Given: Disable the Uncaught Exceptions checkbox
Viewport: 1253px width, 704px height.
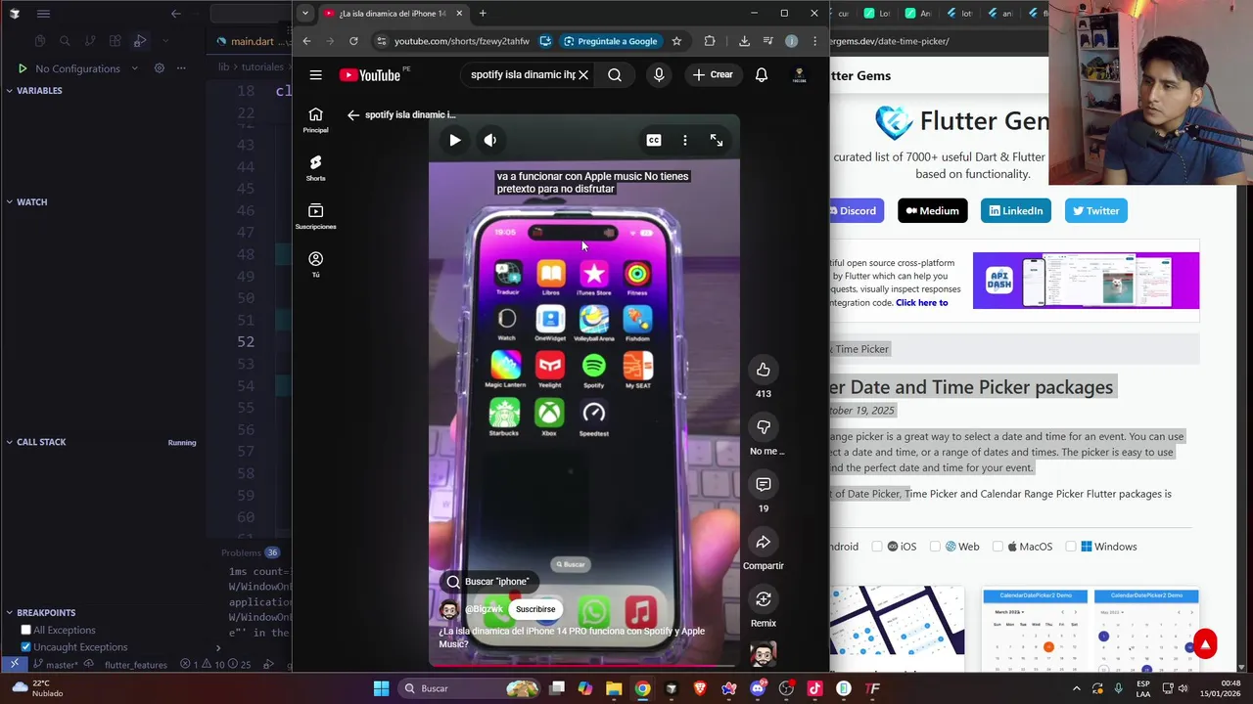Looking at the screenshot, I should click(26, 646).
